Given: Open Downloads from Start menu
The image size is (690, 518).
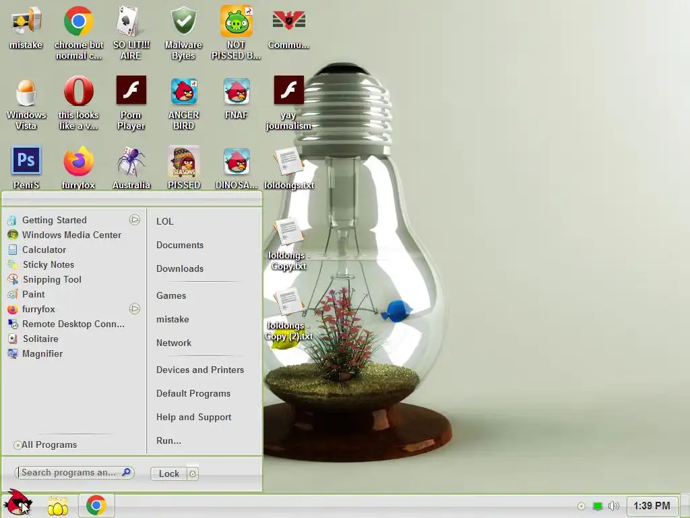Looking at the screenshot, I should pos(179,268).
